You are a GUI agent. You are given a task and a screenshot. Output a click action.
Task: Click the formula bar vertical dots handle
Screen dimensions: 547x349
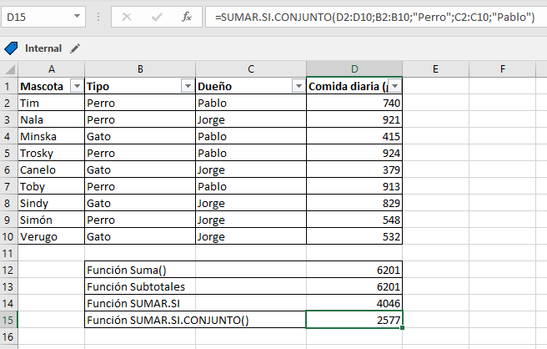point(98,17)
